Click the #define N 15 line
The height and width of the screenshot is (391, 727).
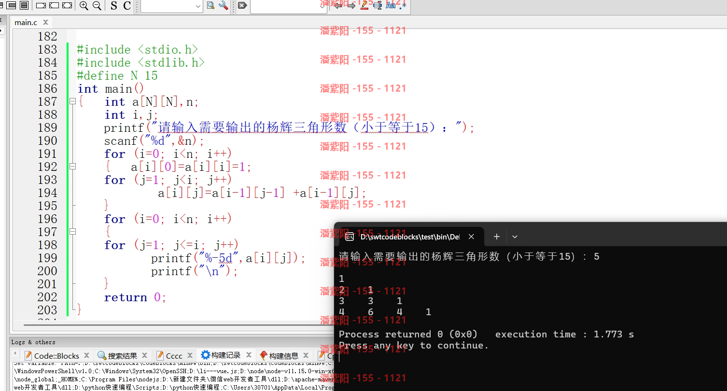click(x=117, y=76)
